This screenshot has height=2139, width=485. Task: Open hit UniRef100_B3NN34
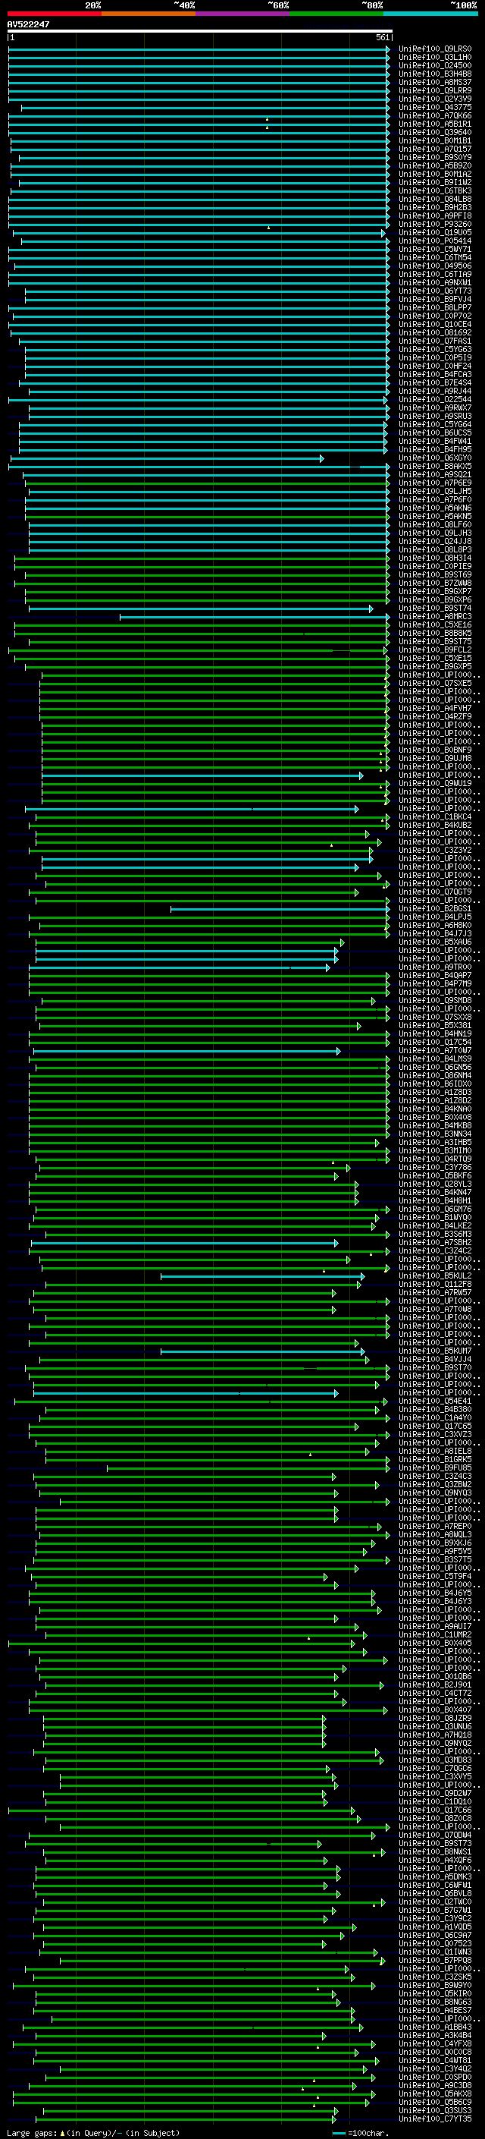coord(435,1134)
